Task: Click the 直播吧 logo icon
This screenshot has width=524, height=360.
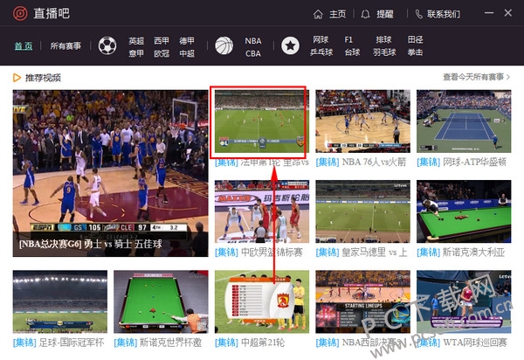Action: click(19, 14)
